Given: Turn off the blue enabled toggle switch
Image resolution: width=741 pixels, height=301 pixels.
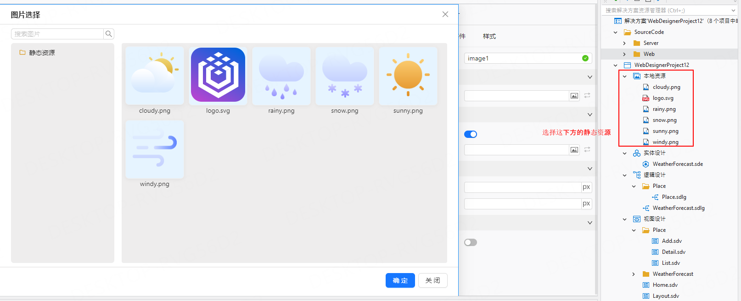Looking at the screenshot, I should click(x=471, y=134).
